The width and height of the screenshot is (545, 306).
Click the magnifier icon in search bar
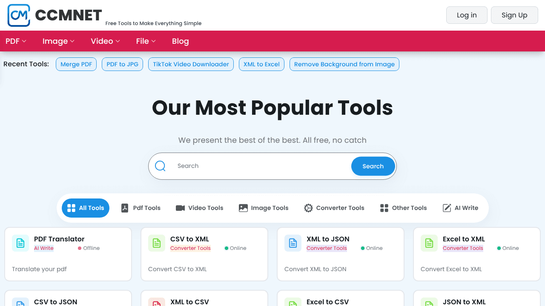160,166
